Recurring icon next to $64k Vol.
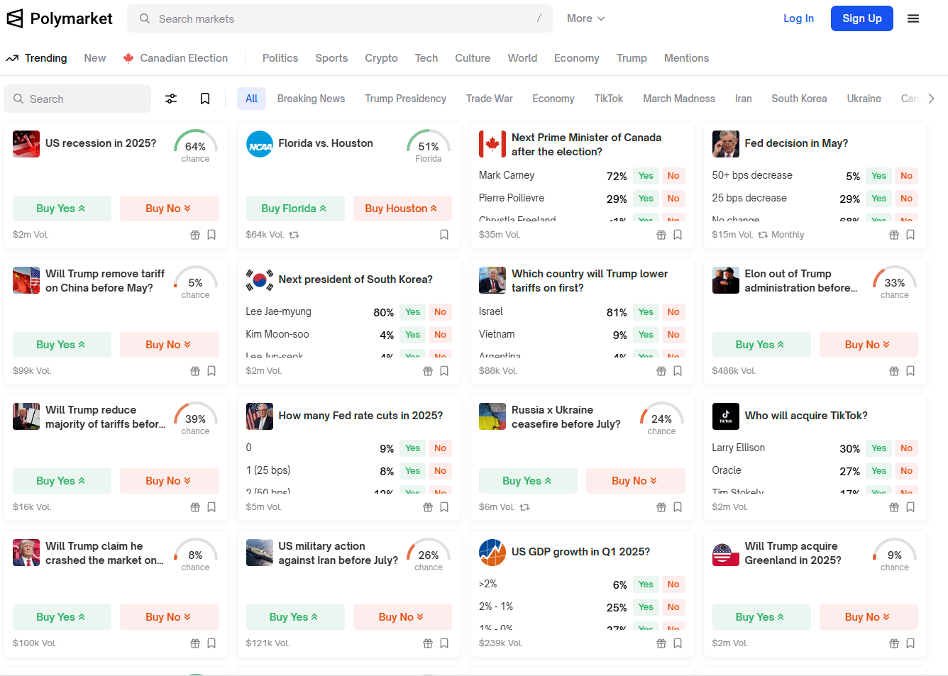 pyautogui.click(x=294, y=235)
